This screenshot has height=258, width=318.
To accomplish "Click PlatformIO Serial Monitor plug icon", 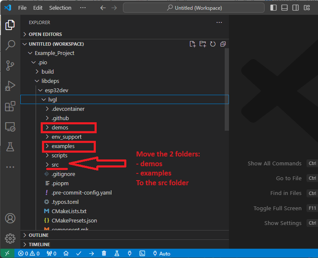I will pos(130,253).
